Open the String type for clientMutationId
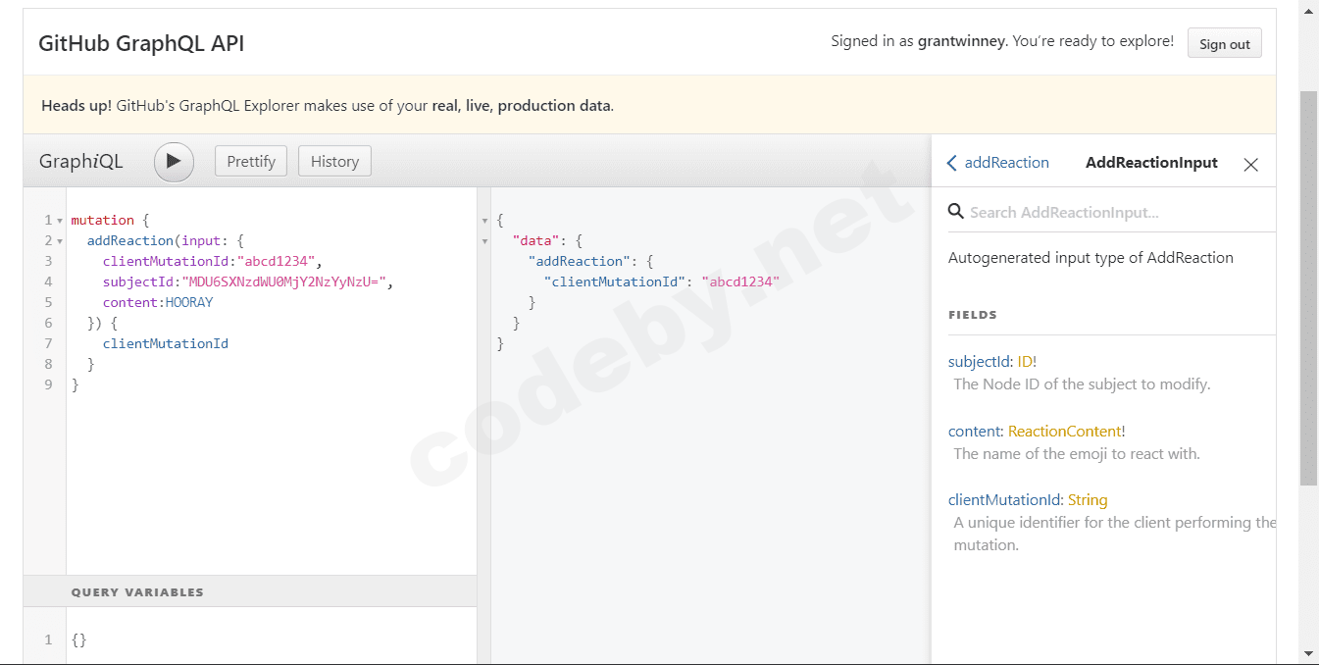This screenshot has height=665, width=1319. (x=1088, y=500)
